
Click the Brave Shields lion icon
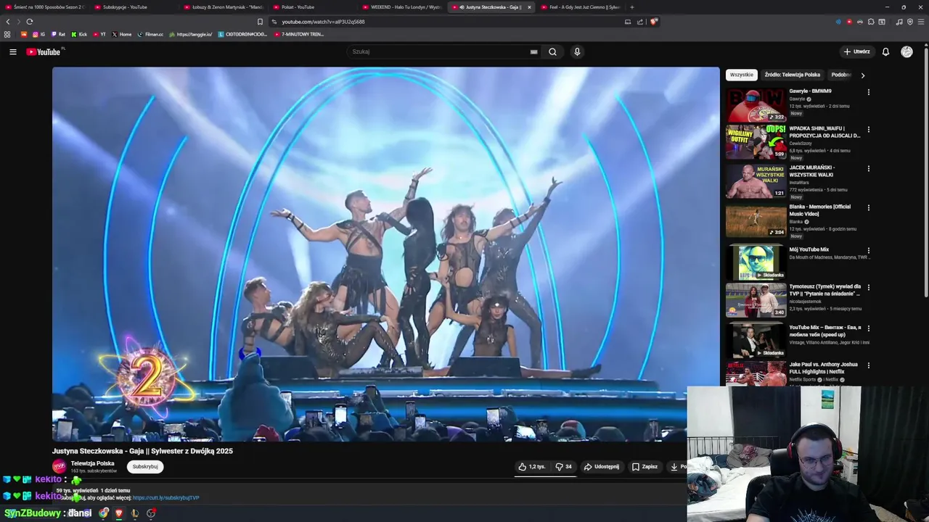point(653,22)
